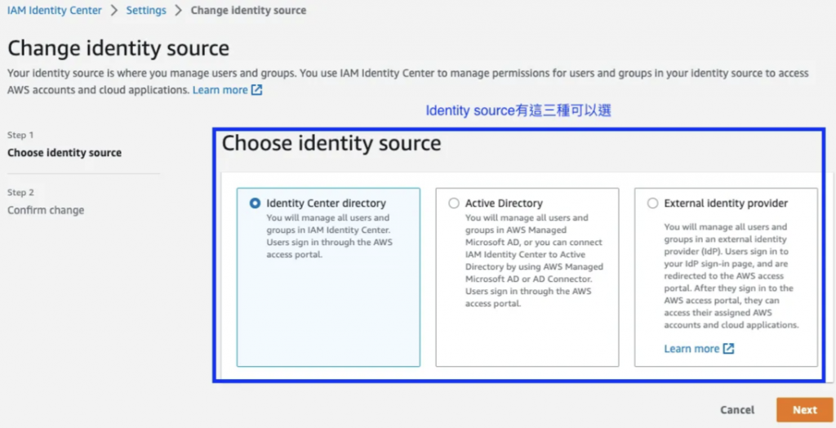Click the Active Directory card description text
This screenshot has width=836, height=428.
[x=534, y=261]
